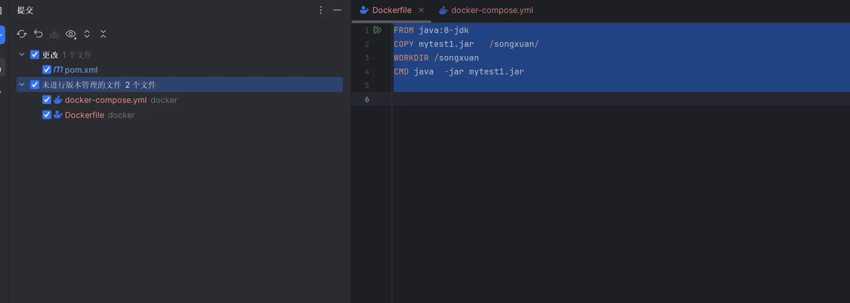The image size is (850, 303).
Task: Click the Expand All icon
Action: coord(87,34)
